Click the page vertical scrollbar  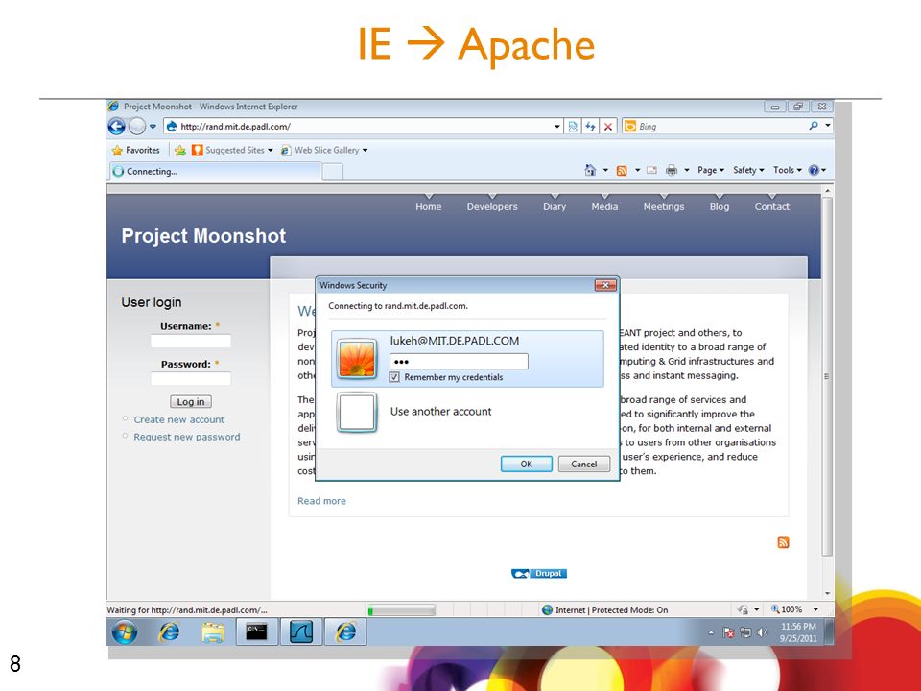828,376
